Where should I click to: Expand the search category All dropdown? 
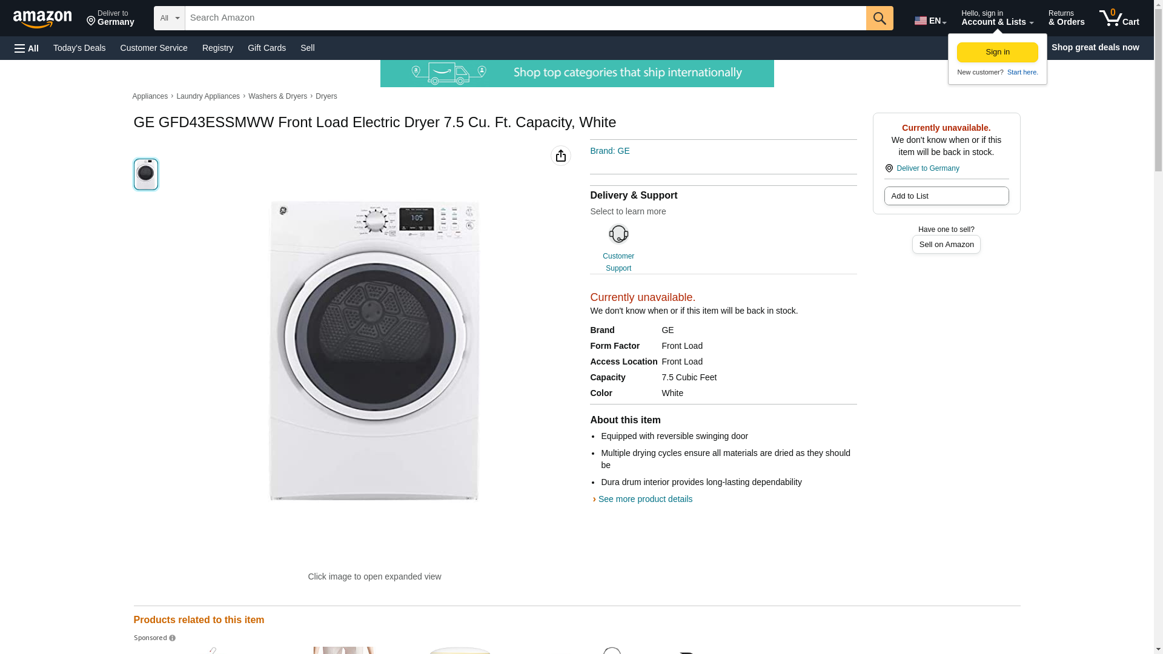point(170,18)
